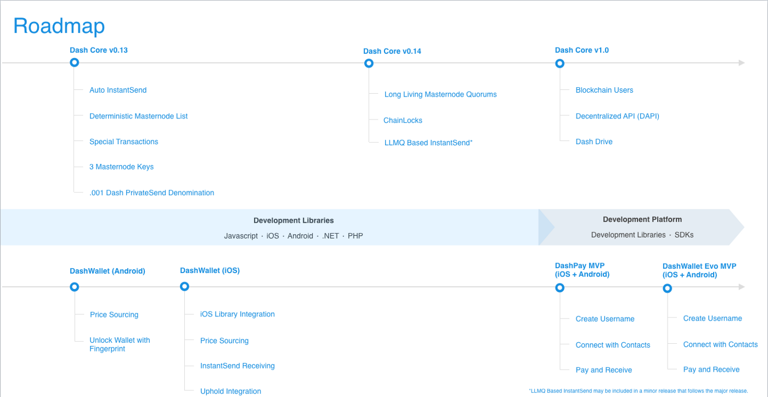The height and width of the screenshot is (397, 768).
Task: Select Pay and Receive under DashWallet Evo MVP
Action: [x=711, y=370]
